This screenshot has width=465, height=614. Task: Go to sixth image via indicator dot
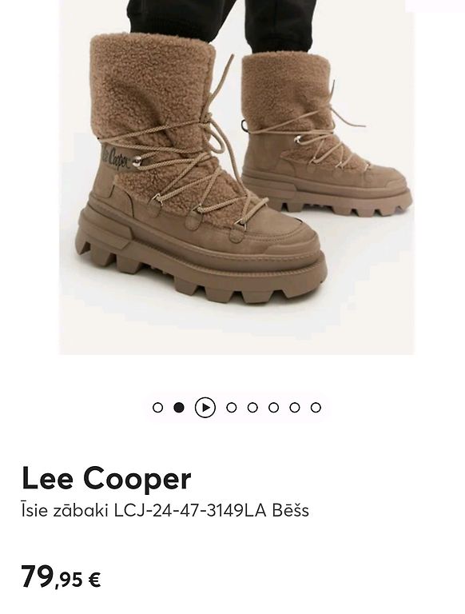274,408
